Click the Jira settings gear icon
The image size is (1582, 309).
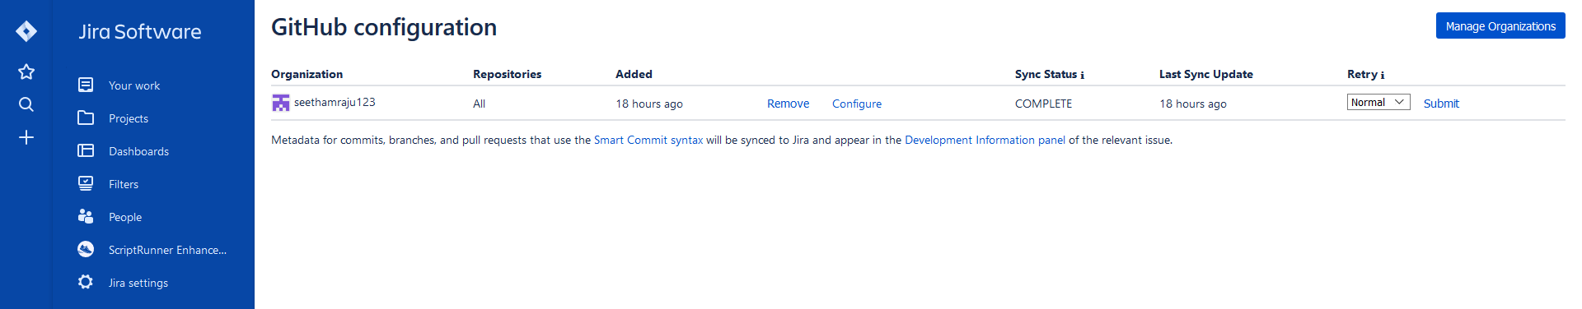[86, 282]
